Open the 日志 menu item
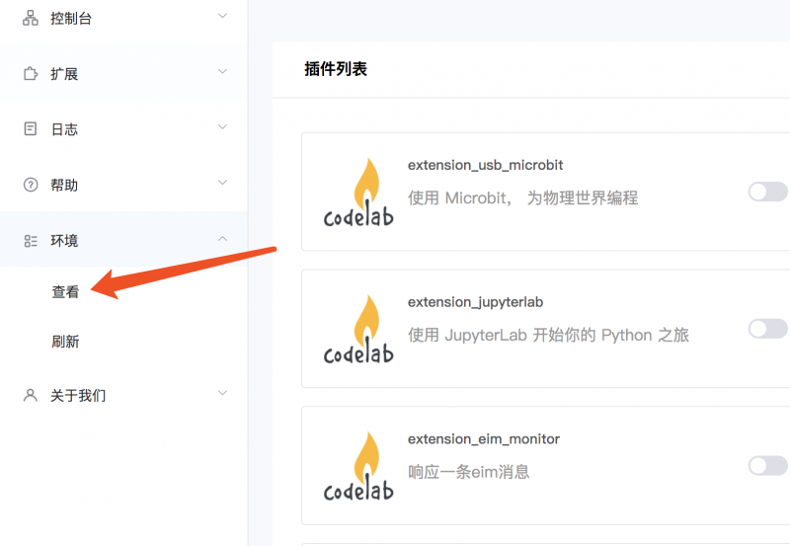The height and width of the screenshot is (546, 790). click(123, 129)
